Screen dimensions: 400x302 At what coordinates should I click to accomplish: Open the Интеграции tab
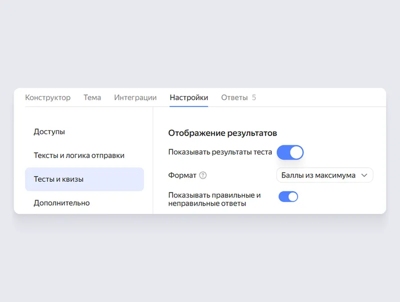tap(135, 97)
